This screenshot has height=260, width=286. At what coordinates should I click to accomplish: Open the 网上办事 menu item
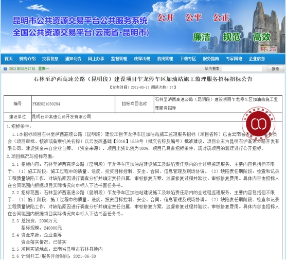(96, 59)
